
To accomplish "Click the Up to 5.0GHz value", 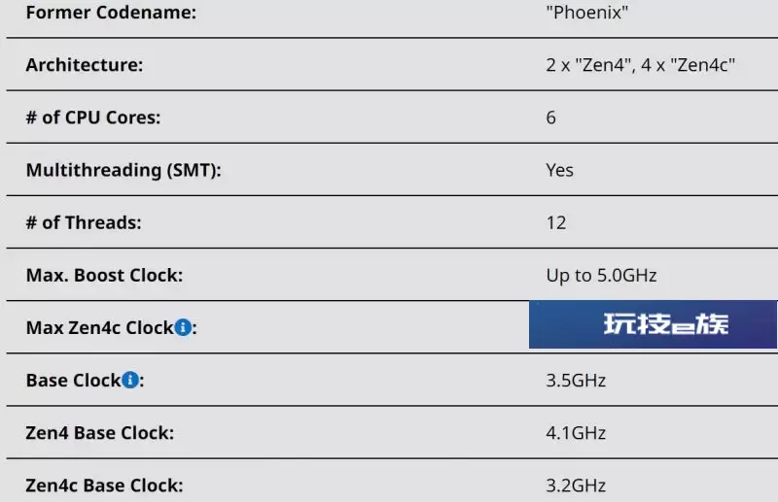I will [601, 275].
